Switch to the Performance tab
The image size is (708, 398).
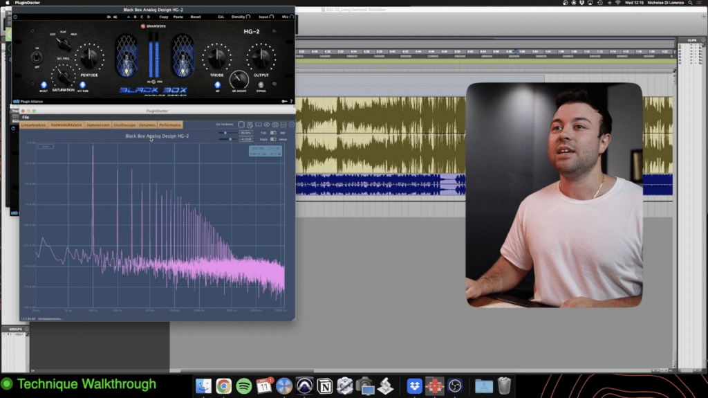coord(170,125)
